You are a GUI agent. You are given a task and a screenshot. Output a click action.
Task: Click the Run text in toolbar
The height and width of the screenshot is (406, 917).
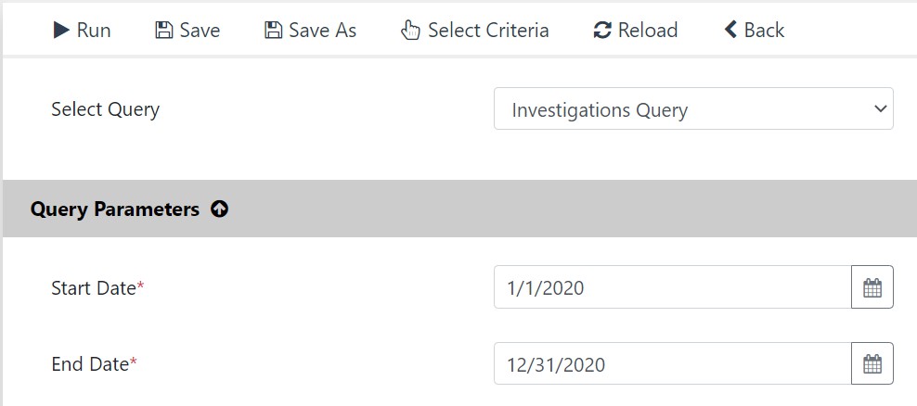(x=94, y=30)
